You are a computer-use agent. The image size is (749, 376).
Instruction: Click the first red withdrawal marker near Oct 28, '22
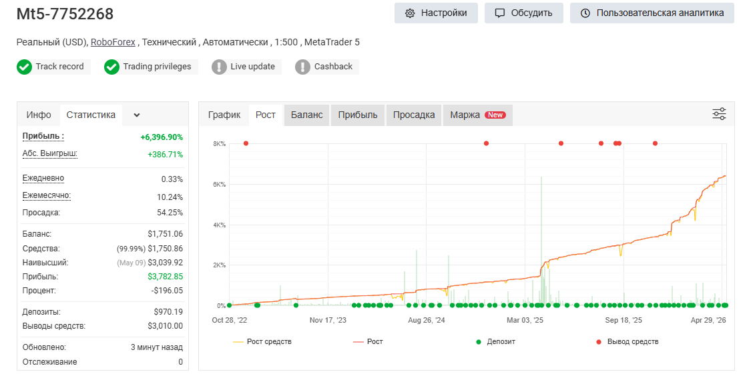(246, 143)
